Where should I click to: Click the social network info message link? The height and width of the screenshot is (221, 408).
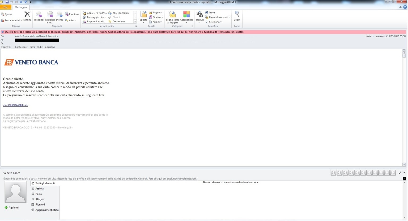point(100,179)
